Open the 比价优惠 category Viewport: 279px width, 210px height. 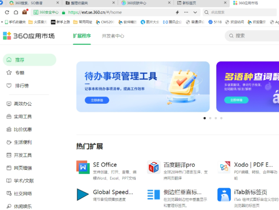click(x=19, y=129)
